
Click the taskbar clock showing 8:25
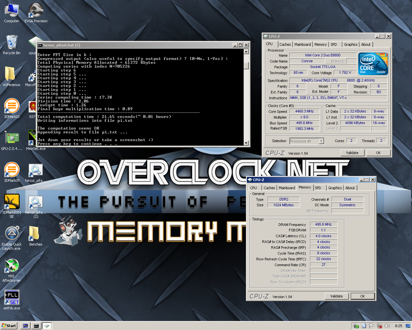(398, 326)
